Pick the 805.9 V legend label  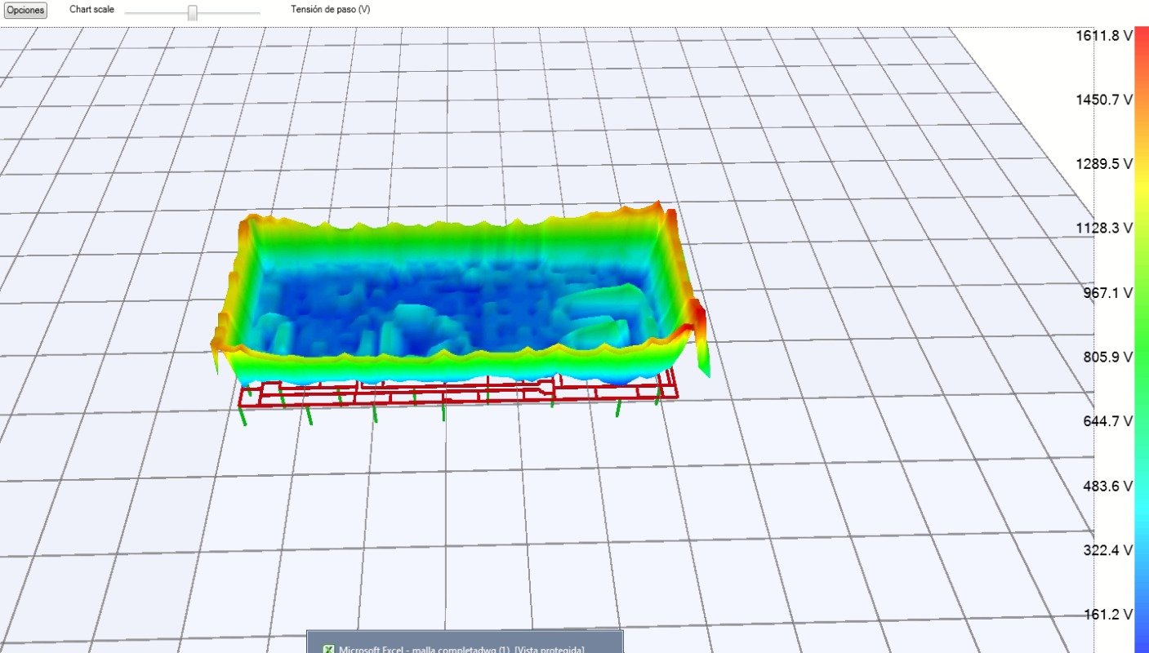(1105, 358)
